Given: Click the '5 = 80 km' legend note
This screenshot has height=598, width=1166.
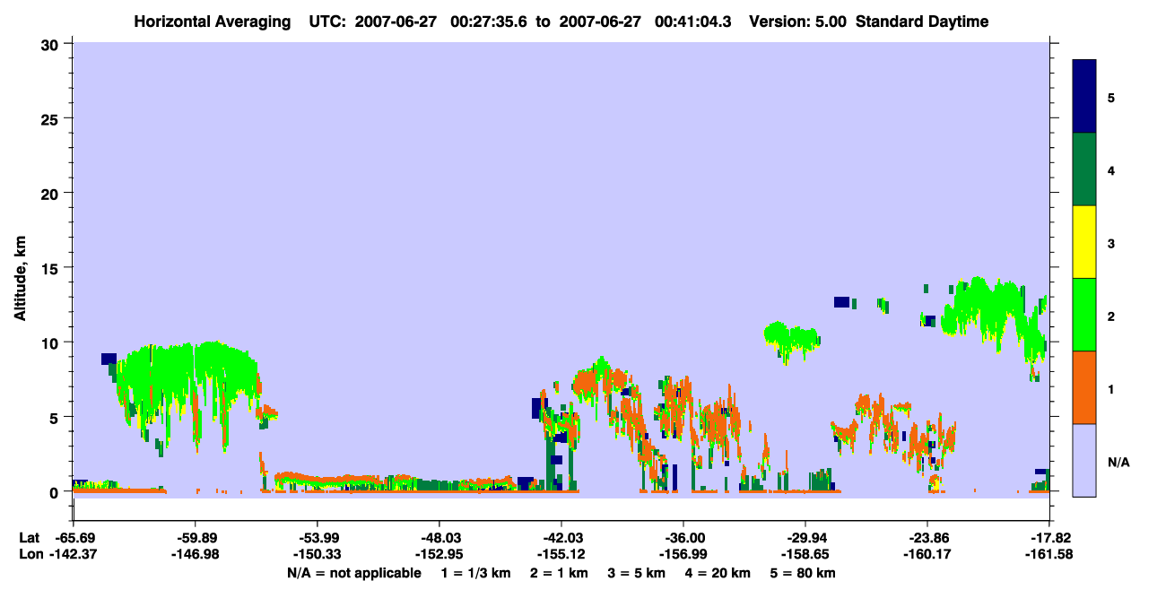Looking at the screenshot, I should [801, 573].
